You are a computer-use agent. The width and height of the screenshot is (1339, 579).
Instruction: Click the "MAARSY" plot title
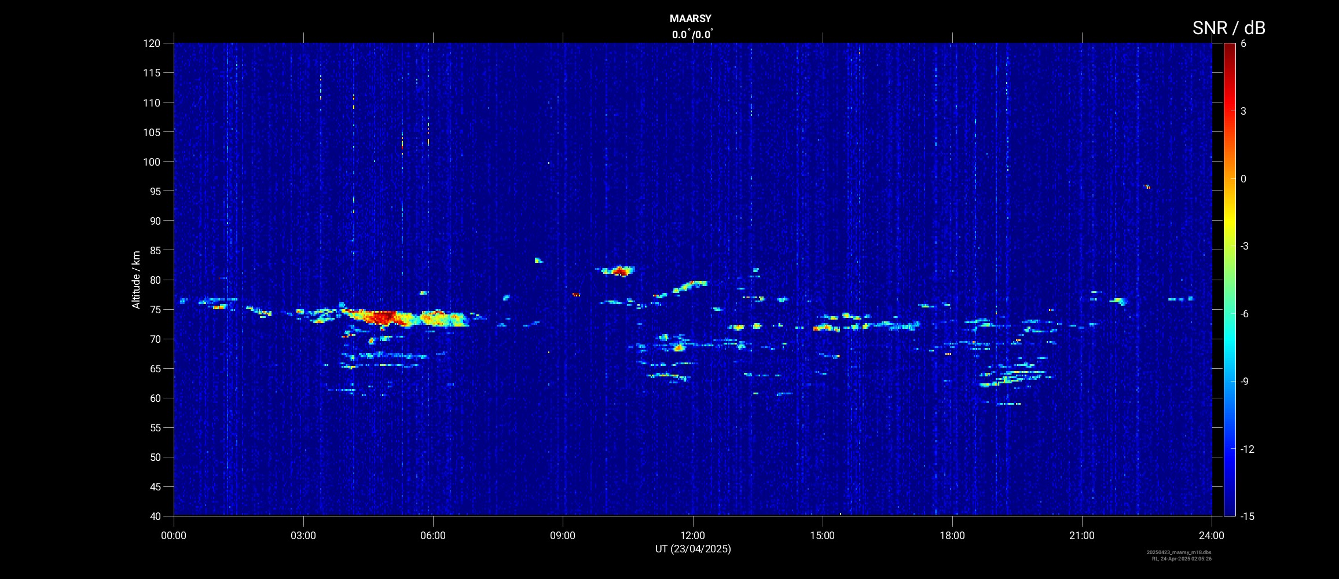click(x=690, y=19)
